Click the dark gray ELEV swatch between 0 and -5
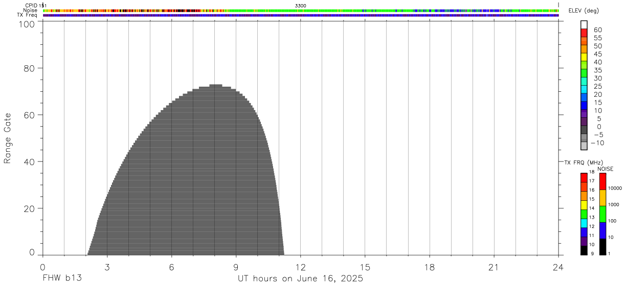The width and height of the screenshot is (628, 289). point(584,129)
